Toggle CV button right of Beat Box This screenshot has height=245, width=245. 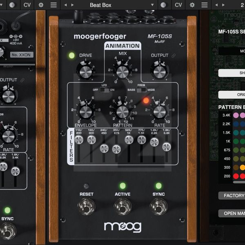[178, 5]
